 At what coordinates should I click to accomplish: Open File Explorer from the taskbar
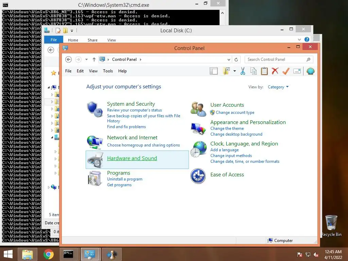tap(27, 254)
